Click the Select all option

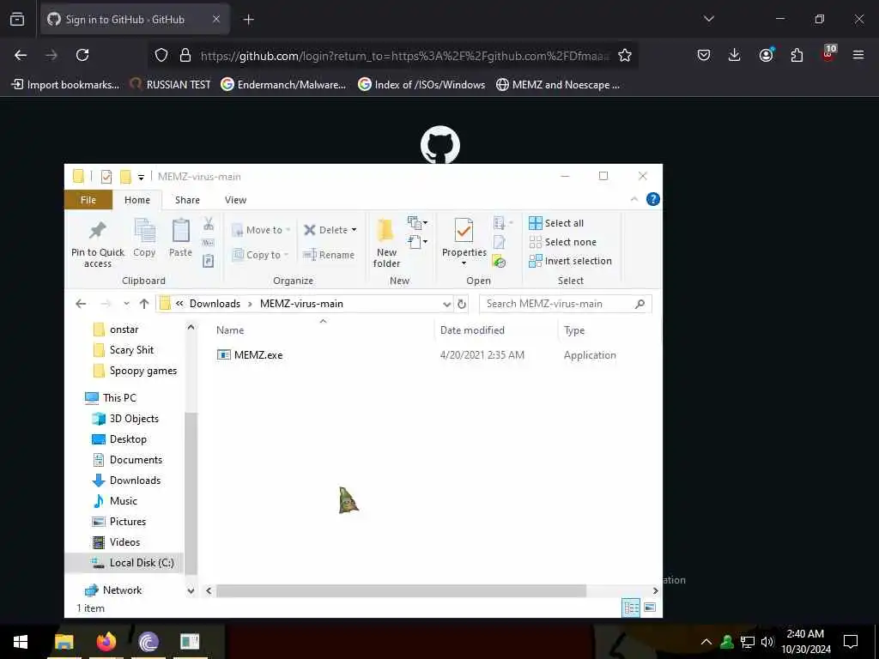tap(556, 223)
